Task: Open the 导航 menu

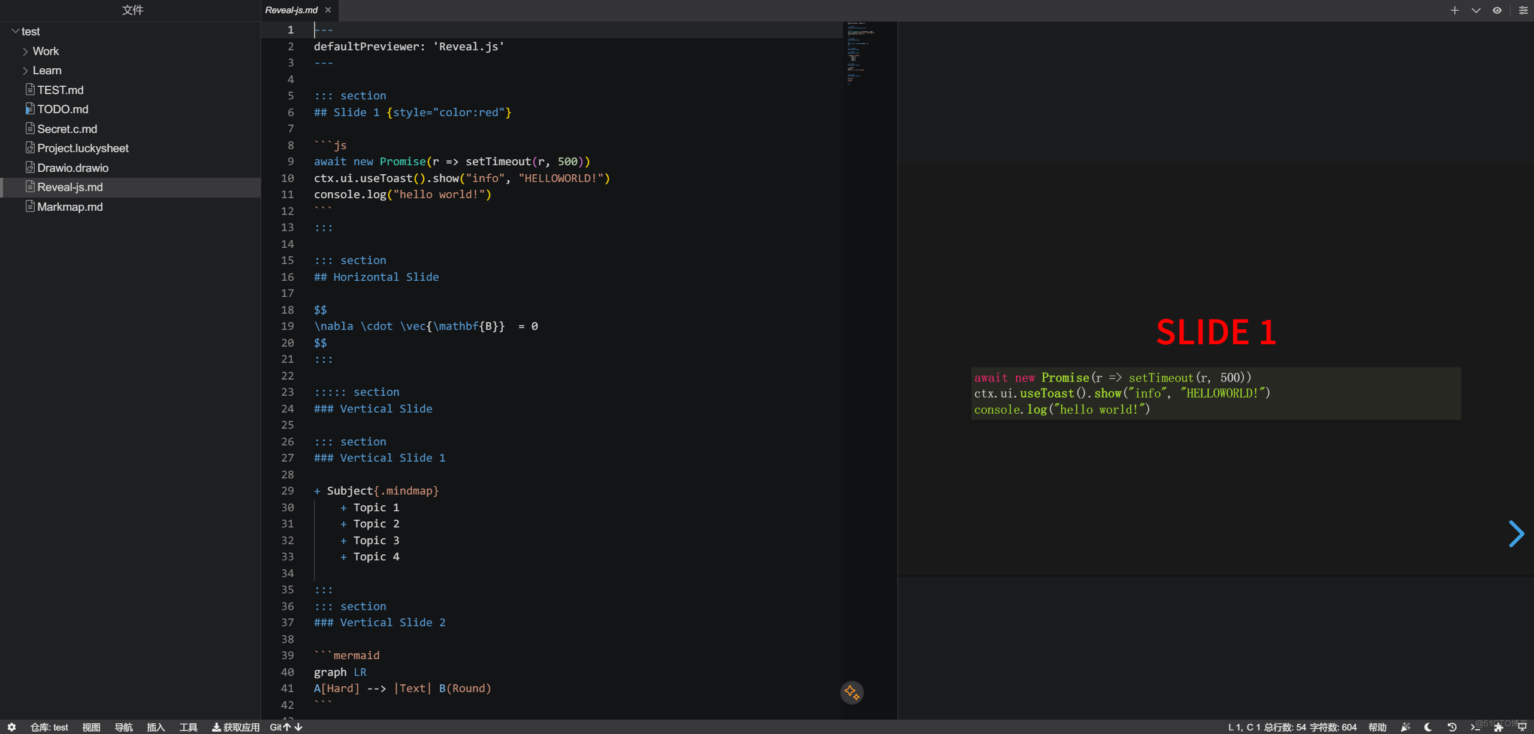Action: tap(123, 727)
